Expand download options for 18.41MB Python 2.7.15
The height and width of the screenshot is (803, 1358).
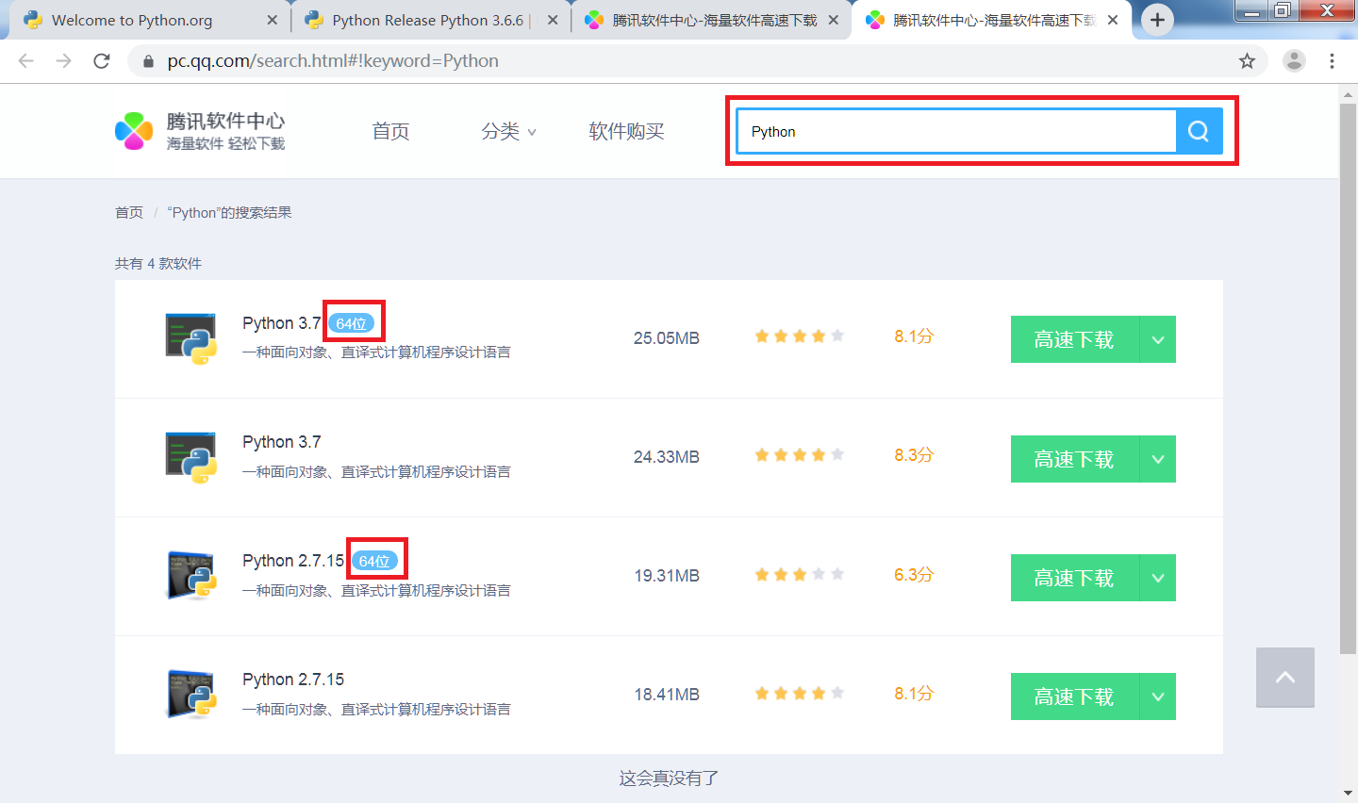point(1158,696)
